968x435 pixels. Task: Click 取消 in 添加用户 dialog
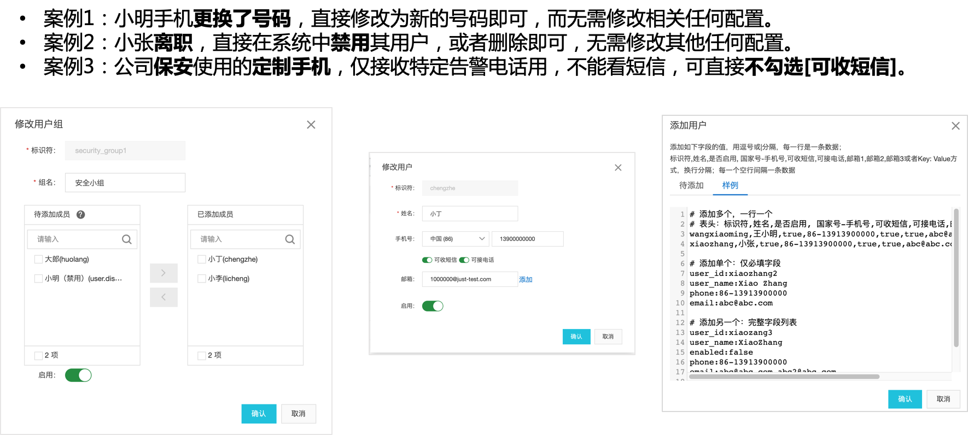pos(943,399)
